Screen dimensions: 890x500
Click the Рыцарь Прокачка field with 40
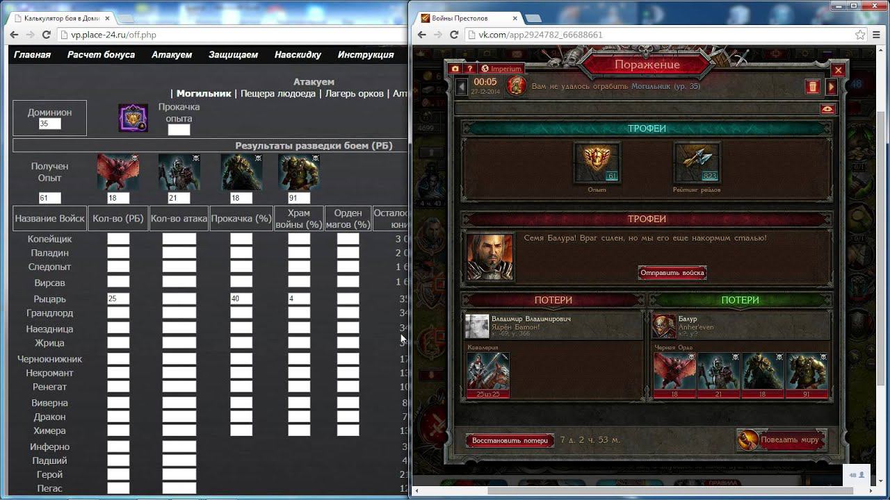[x=241, y=299]
